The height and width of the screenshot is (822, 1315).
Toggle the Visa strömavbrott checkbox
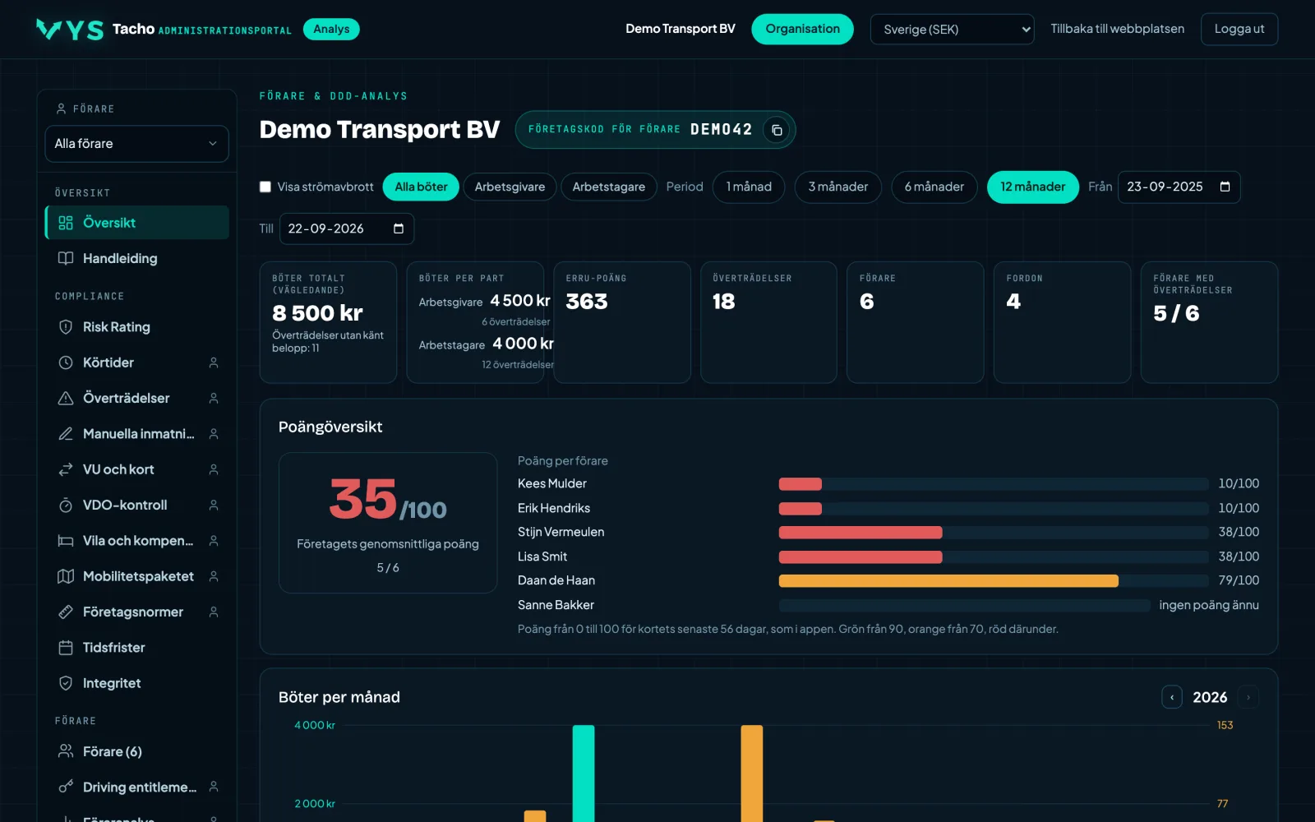(x=265, y=187)
